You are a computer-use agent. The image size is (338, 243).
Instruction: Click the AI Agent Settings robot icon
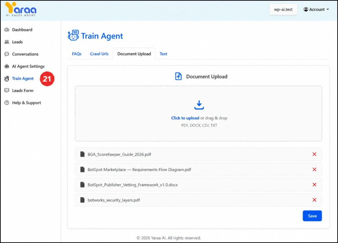point(7,66)
